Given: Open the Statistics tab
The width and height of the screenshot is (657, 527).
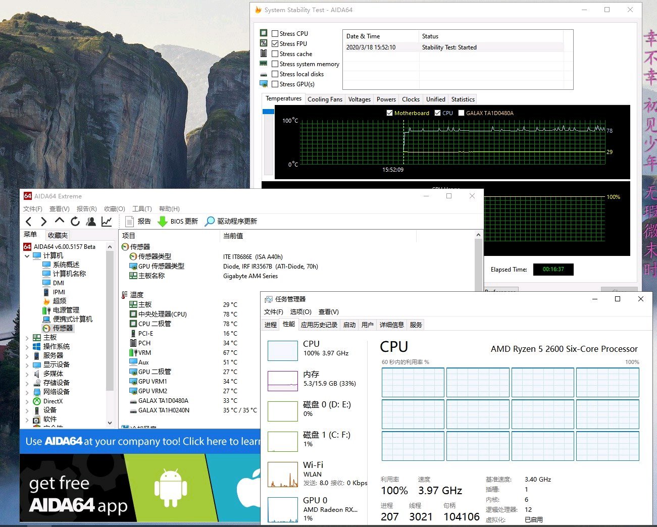Looking at the screenshot, I should [463, 99].
